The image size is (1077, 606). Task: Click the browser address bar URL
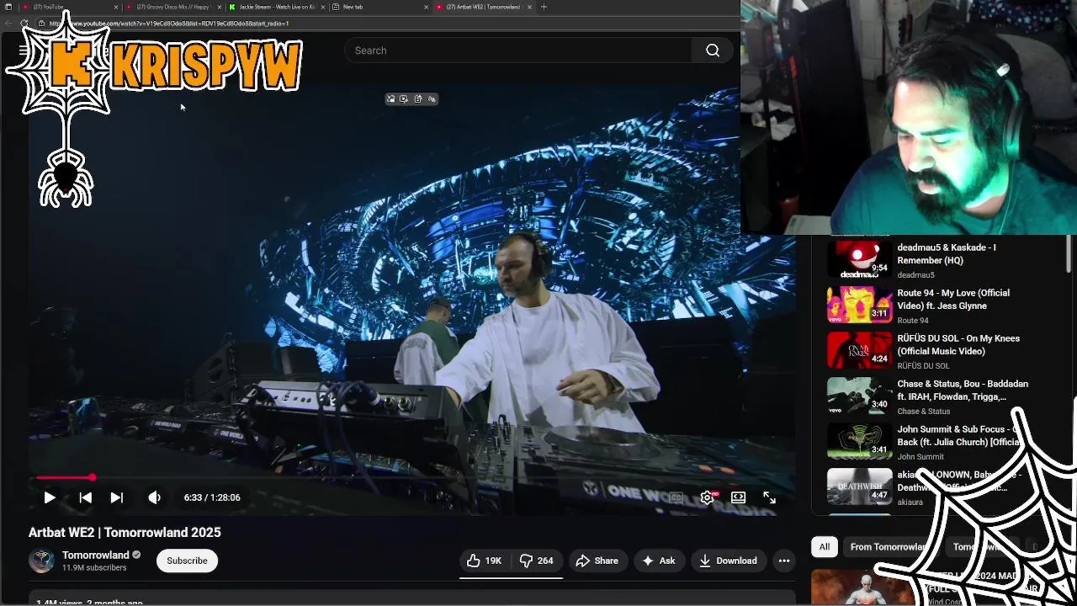click(x=168, y=24)
